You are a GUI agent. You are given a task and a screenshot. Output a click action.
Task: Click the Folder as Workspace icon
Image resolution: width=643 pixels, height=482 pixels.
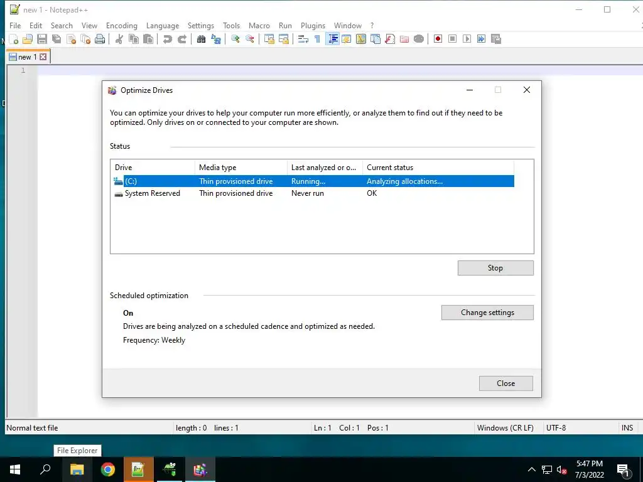point(404,40)
